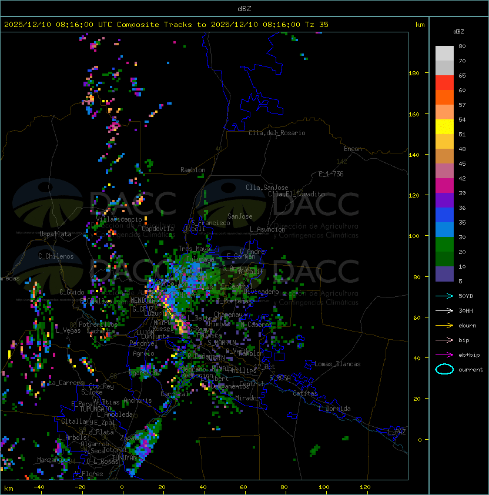The width and height of the screenshot is (489, 495).
Task: Click the 'Encon' place label
Action: click(x=353, y=149)
